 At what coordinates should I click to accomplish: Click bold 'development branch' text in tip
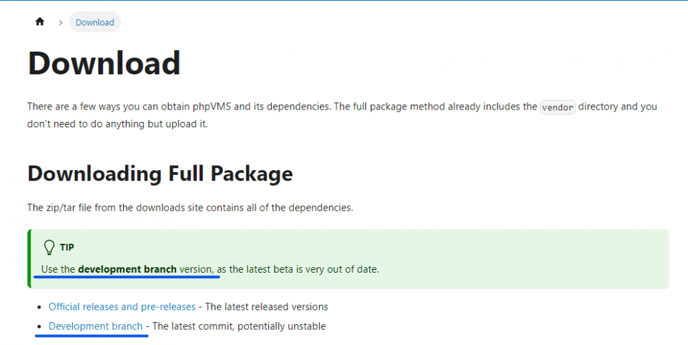(x=127, y=269)
